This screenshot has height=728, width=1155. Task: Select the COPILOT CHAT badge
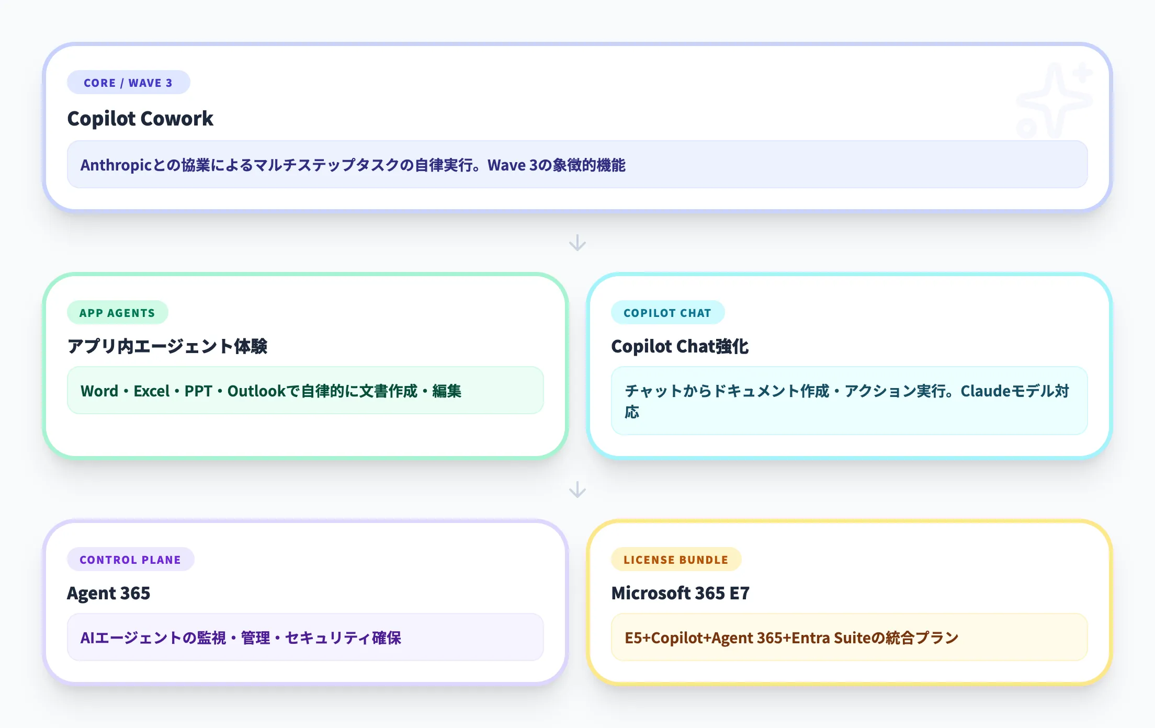coord(668,313)
